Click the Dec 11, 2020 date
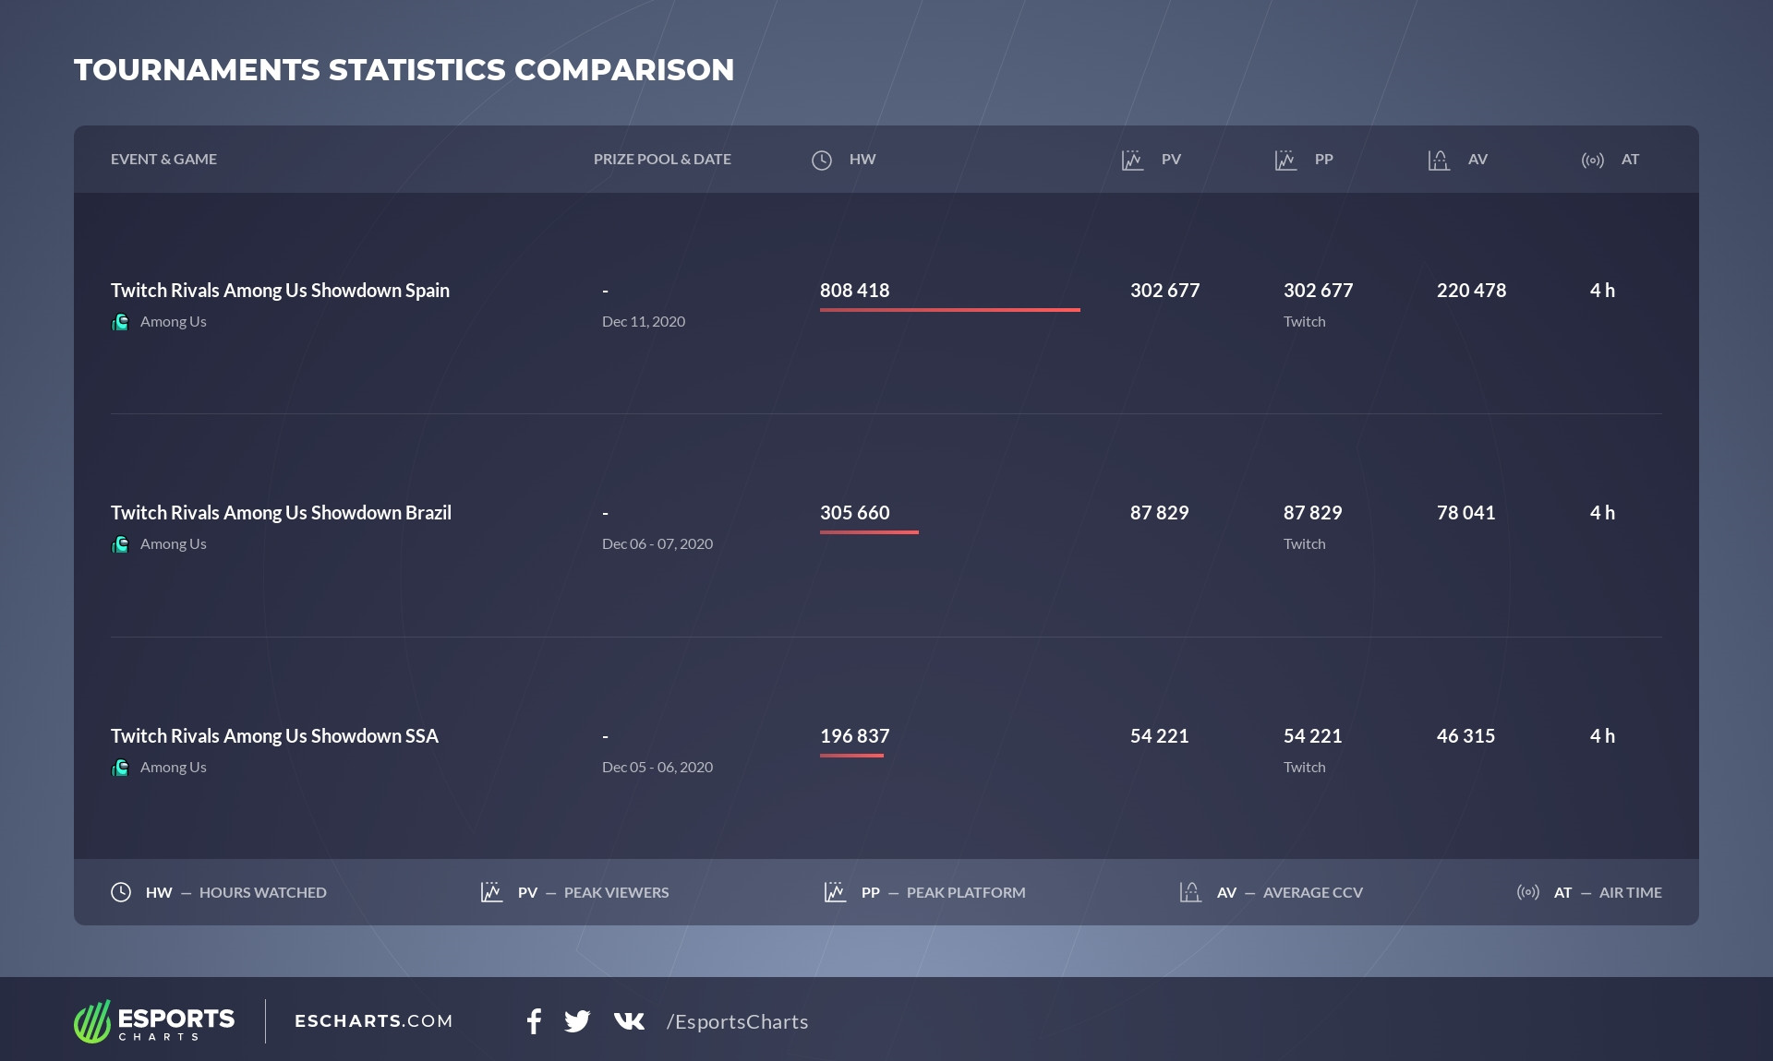Image resolution: width=1773 pixels, height=1061 pixels. coord(644,322)
